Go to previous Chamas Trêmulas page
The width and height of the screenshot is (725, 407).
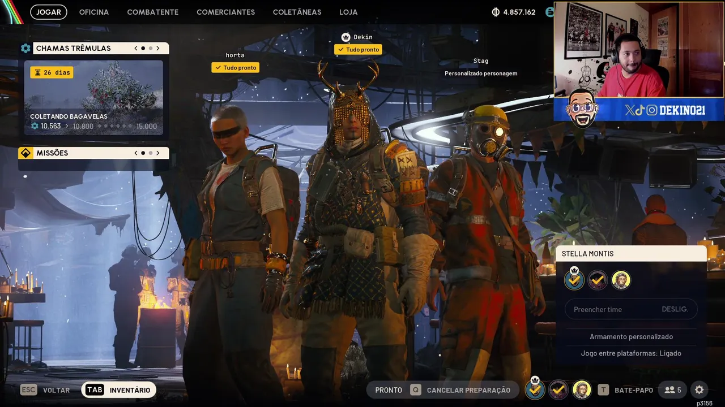[136, 49]
